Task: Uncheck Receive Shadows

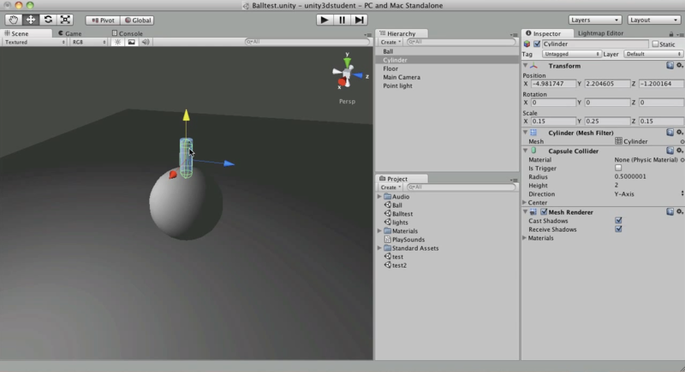Action: click(x=618, y=229)
